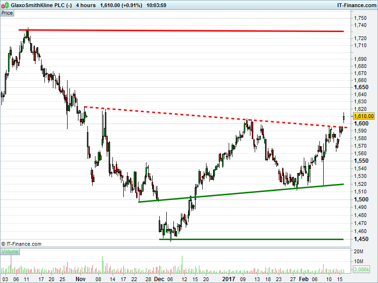
Task: Click the 1,610.00 (+0.91%) price readout
Action: click(x=121, y=5)
